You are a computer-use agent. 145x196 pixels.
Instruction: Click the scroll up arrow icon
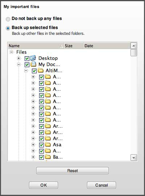(x=134, y=46)
